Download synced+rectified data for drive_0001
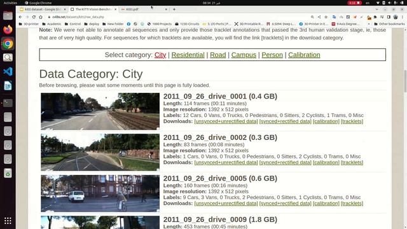The width and height of the screenshot is (407, 229). (x=285, y=121)
